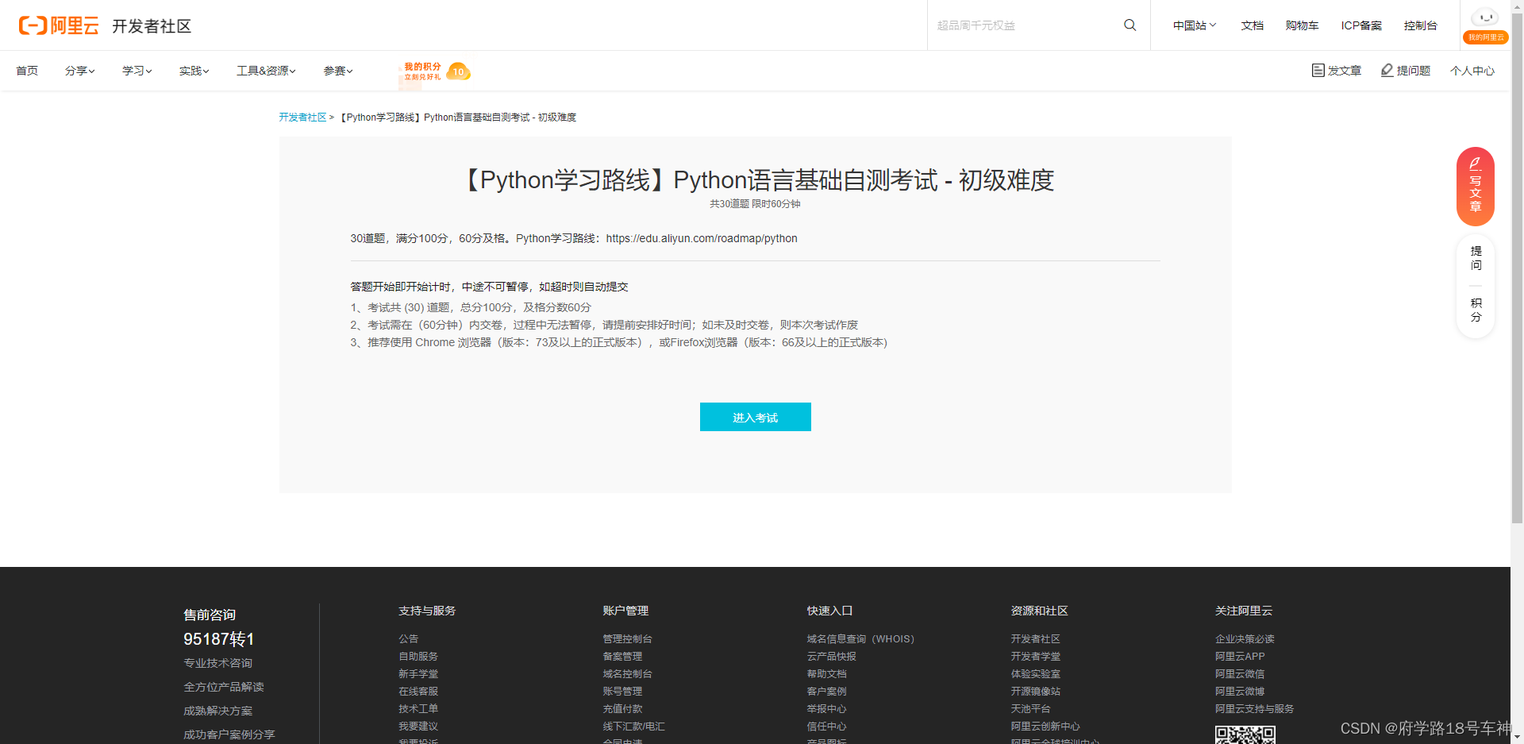Go to 首页 tab
Viewport: 1524px width, 744px height.
click(x=27, y=71)
